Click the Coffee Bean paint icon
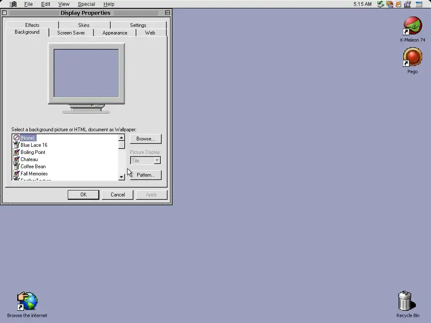Screen dimensions: 431x323 [x=16, y=166]
